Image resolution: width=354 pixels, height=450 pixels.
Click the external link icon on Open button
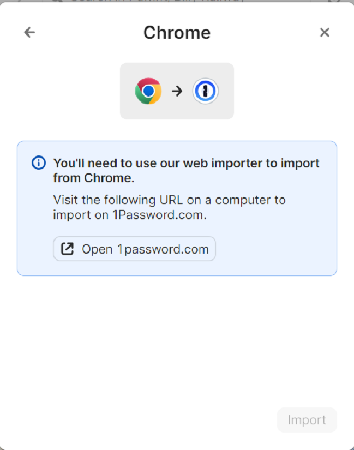[x=68, y=249]
